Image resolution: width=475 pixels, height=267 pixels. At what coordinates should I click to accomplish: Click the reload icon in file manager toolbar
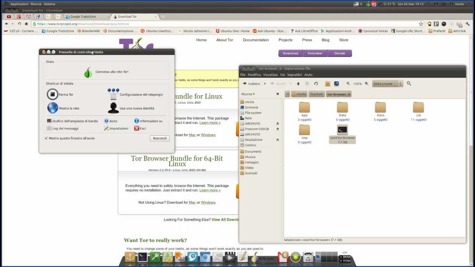click(x=316, y=84)
